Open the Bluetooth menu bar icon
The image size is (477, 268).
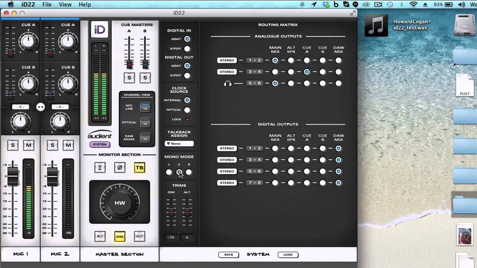402,4
